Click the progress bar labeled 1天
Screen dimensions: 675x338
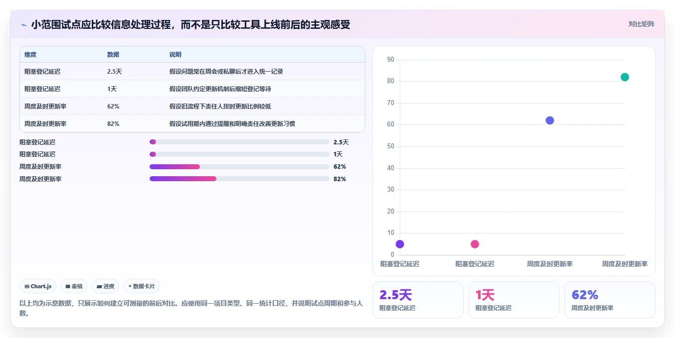click(239, 154)
